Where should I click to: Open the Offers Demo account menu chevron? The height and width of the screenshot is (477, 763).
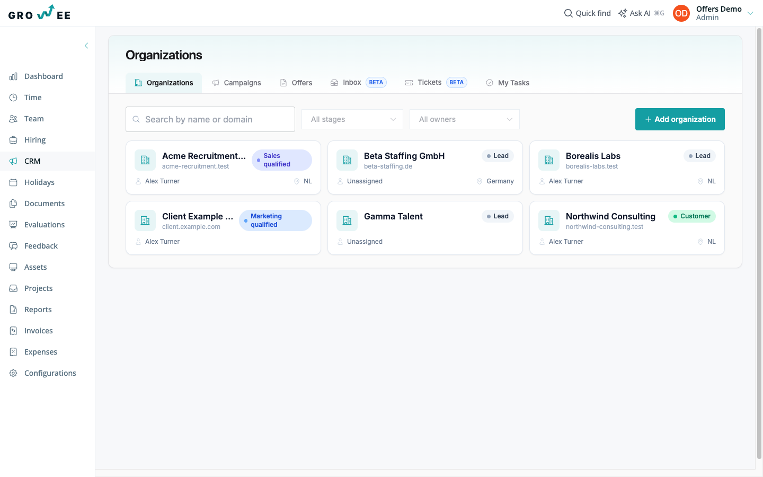tap(750, 13)
